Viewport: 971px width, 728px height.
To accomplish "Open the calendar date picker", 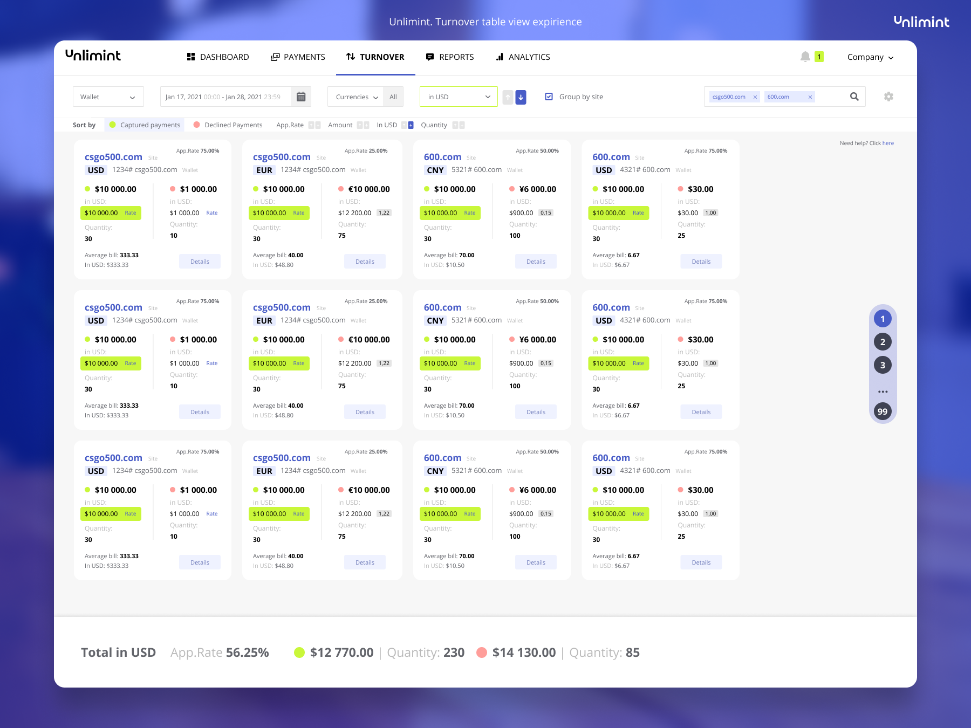I will point(301,97).
